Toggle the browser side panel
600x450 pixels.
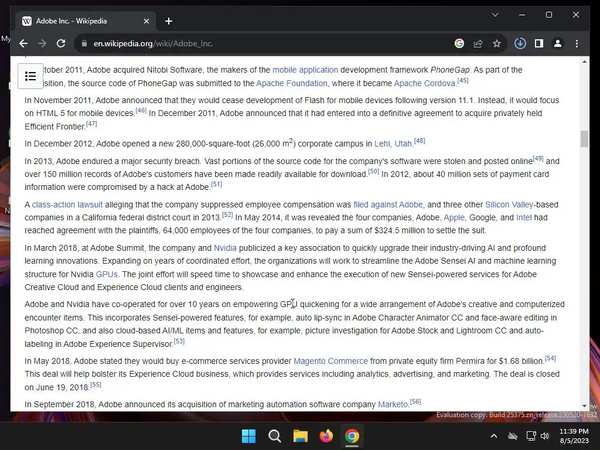(x=539, y=43)
